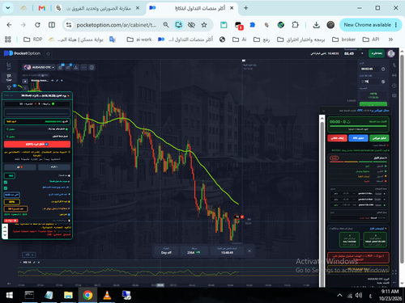
Task: Open the broker bookmarks folder
Action: pyautogui.click(x=343, y=40)
